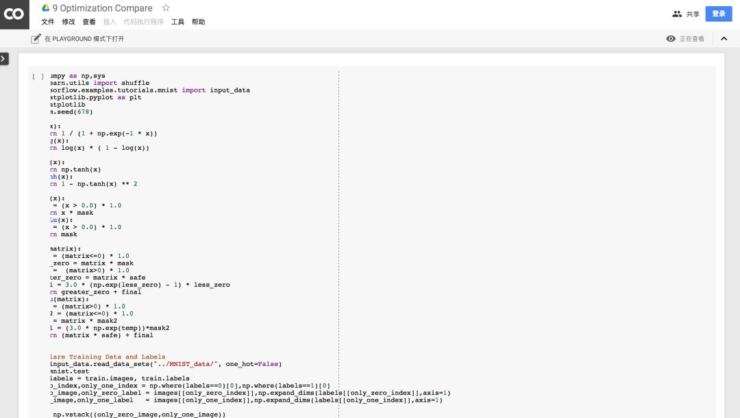Click the line '1 / (1 + np.exp(-1 * x))'
The width and height of the screenshot is (740, 418).
click(x=104, y=133)
